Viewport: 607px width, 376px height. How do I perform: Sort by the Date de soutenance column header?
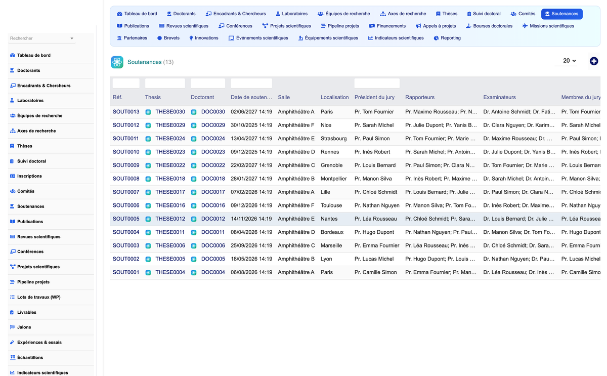pyautogui.click(x=251, y=97)
